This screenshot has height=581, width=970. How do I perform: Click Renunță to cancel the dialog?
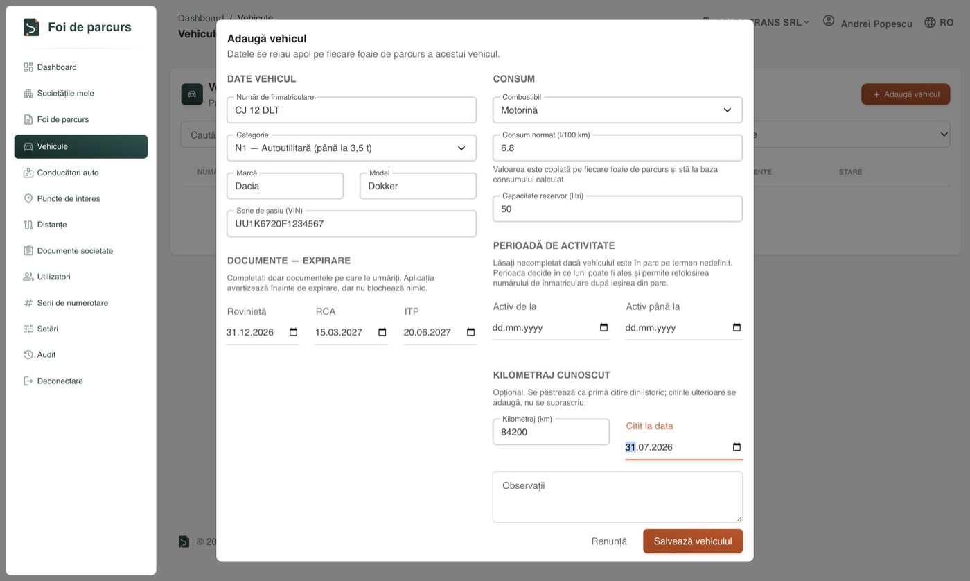tap(609, 541)
